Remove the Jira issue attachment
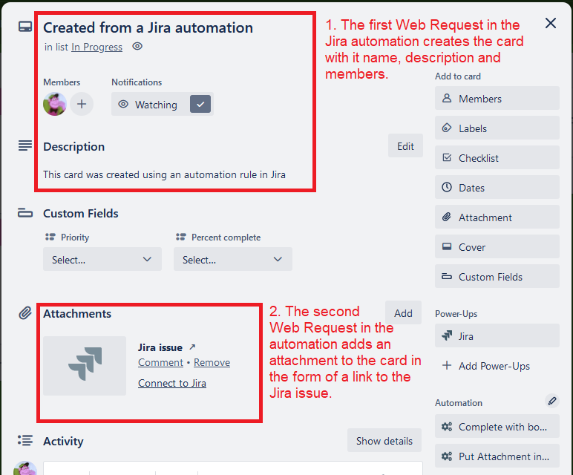 coord(212,362)
